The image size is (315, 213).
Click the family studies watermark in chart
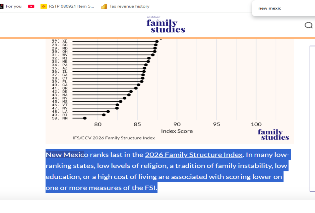(x=273, y=135)
